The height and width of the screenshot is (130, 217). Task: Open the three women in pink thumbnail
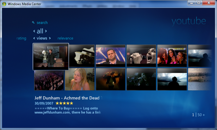pos(172,56)
